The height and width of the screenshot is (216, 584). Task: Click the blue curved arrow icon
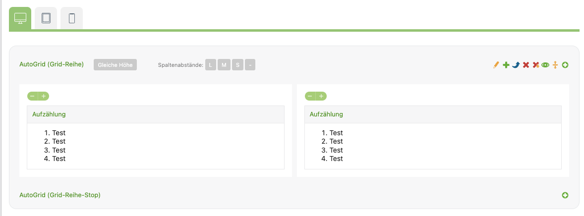pos(516,65)
